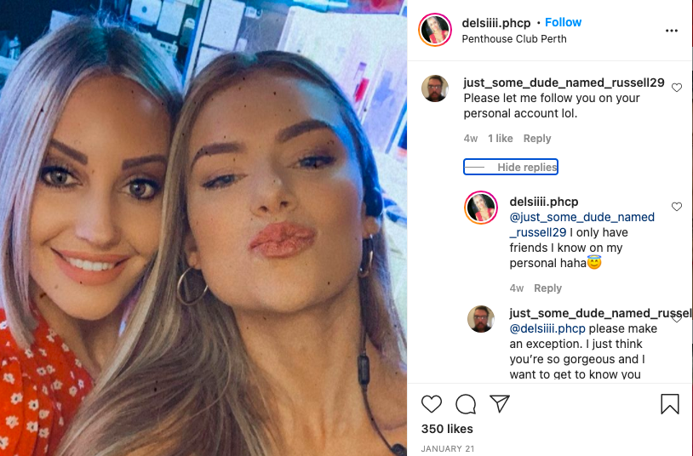View the 350 likes list

(x=447, y=429)
